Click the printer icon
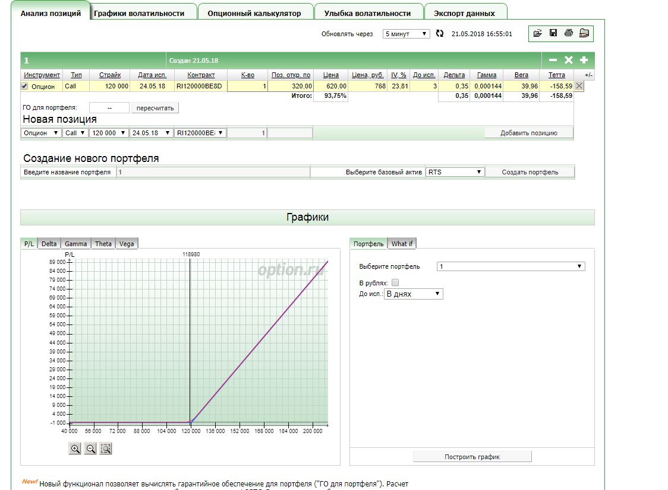668x490 pixels. tap(569, 33)
